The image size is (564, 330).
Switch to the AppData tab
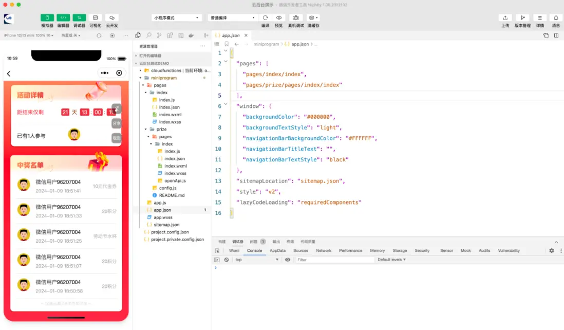(x=277, y=251)
